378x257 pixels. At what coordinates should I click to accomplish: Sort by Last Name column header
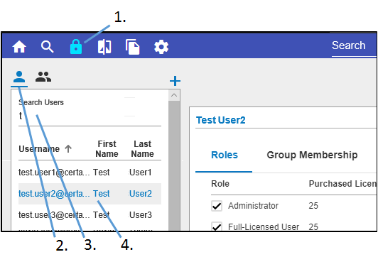point(142,149)
